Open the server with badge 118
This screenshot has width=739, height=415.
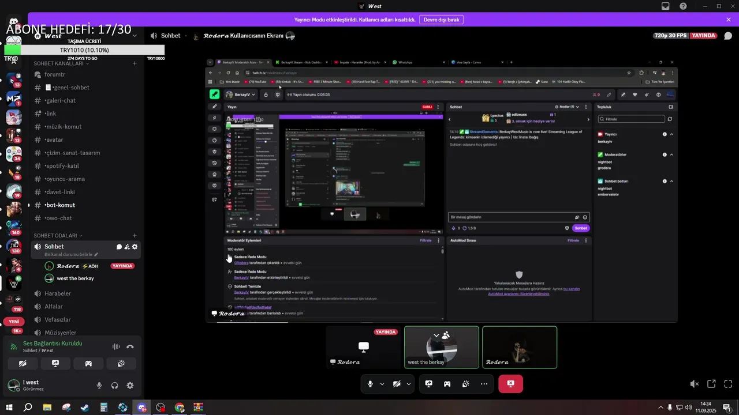coord(14,302)
